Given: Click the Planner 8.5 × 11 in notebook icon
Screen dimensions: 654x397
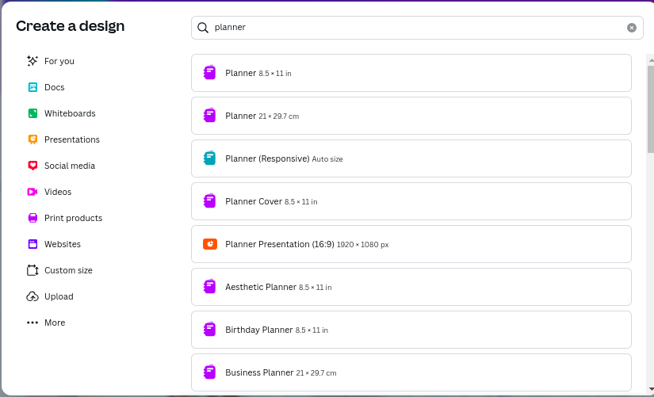Looking at the screenshot, I should 209,73.
